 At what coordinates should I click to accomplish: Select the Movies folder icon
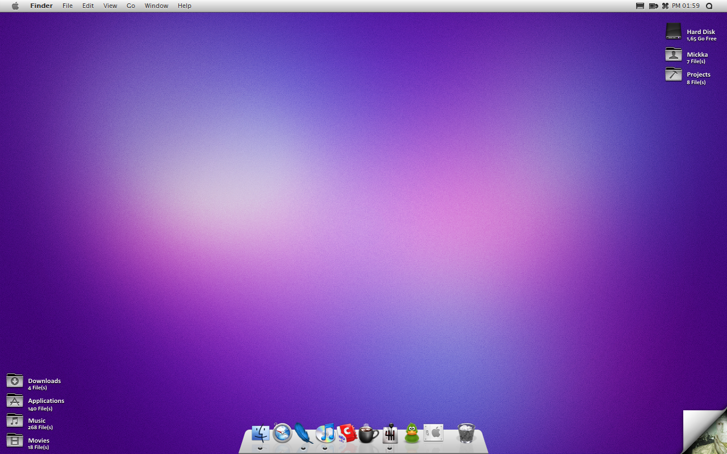tap(15, 440)
